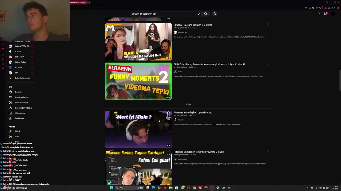Open Twitch Haber channel link

[x=183, y=159]
